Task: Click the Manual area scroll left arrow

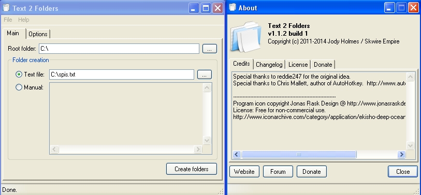Action: [54, 149]
